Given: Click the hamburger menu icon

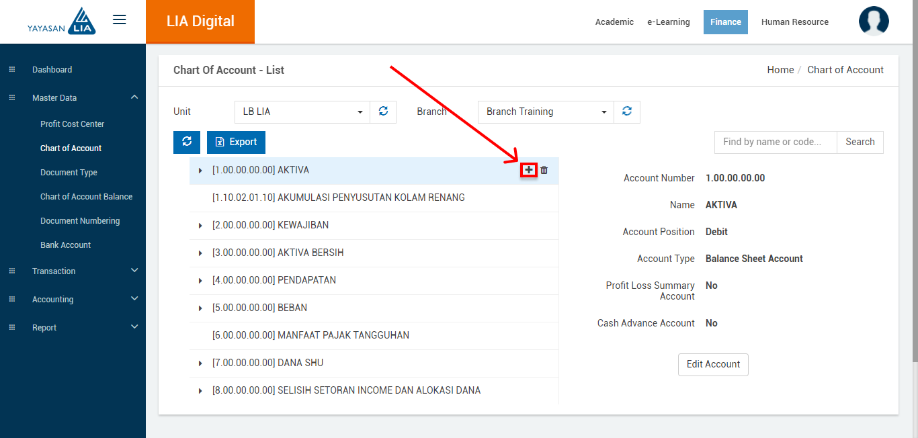Looking at the screenshot, I should click(120, 20).
